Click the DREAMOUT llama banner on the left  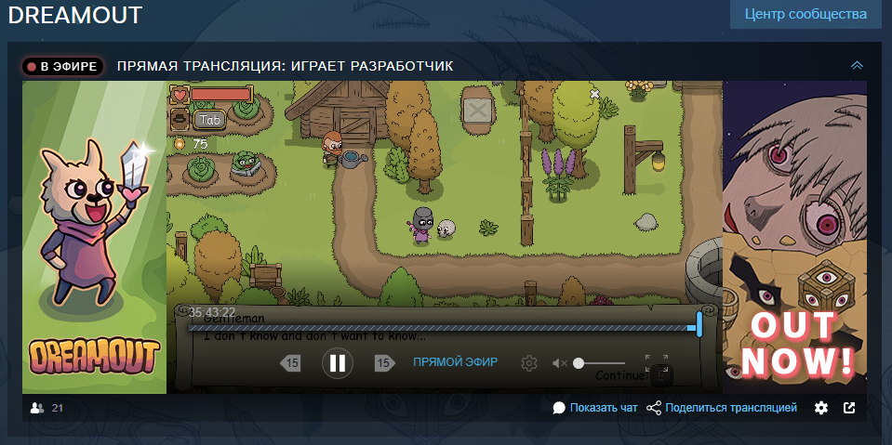coord(95,237)
